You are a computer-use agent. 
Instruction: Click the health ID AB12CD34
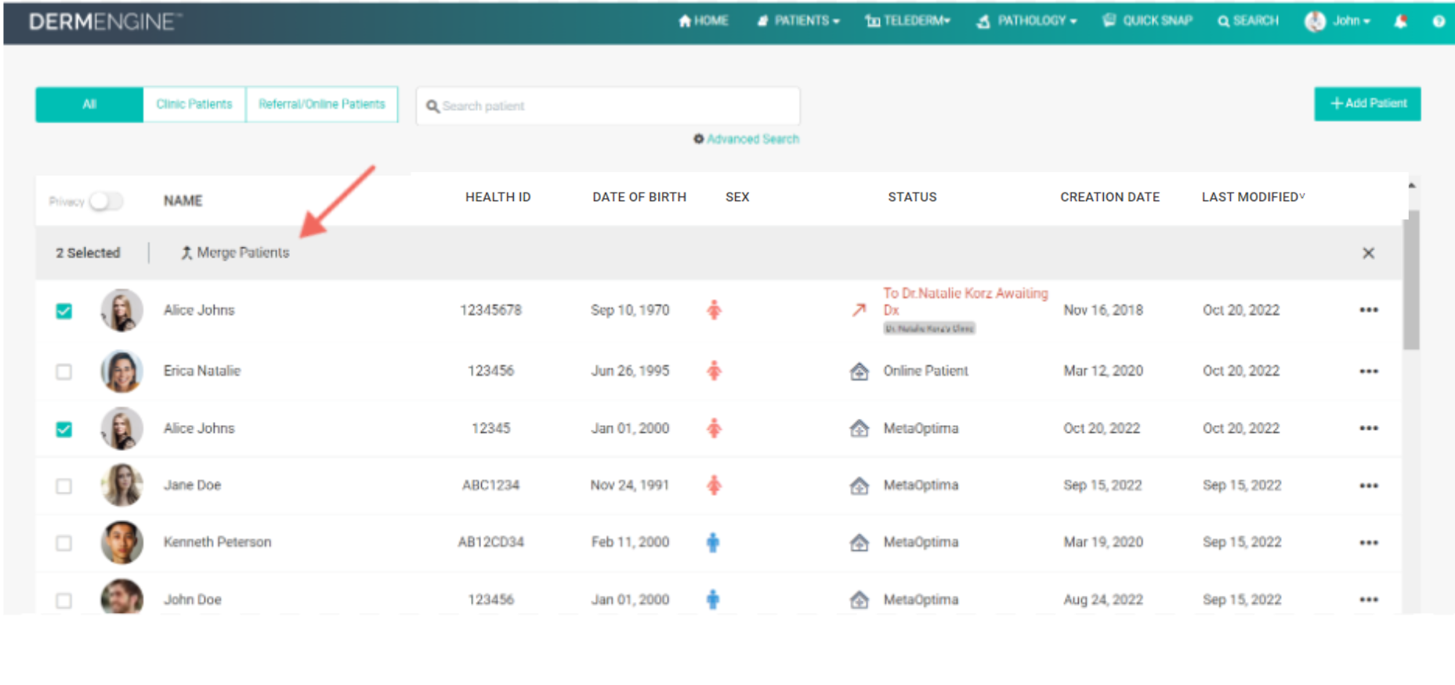click(491, 543)
